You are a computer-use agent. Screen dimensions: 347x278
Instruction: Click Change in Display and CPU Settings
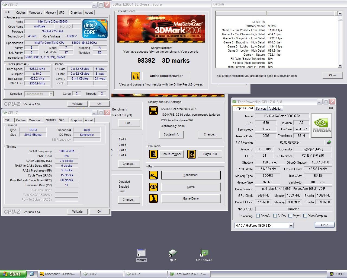click(x=210, y=134)
